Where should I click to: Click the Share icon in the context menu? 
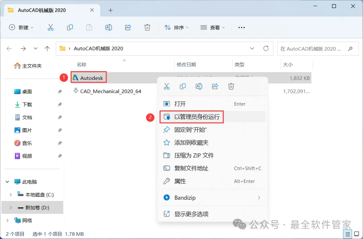215,87
